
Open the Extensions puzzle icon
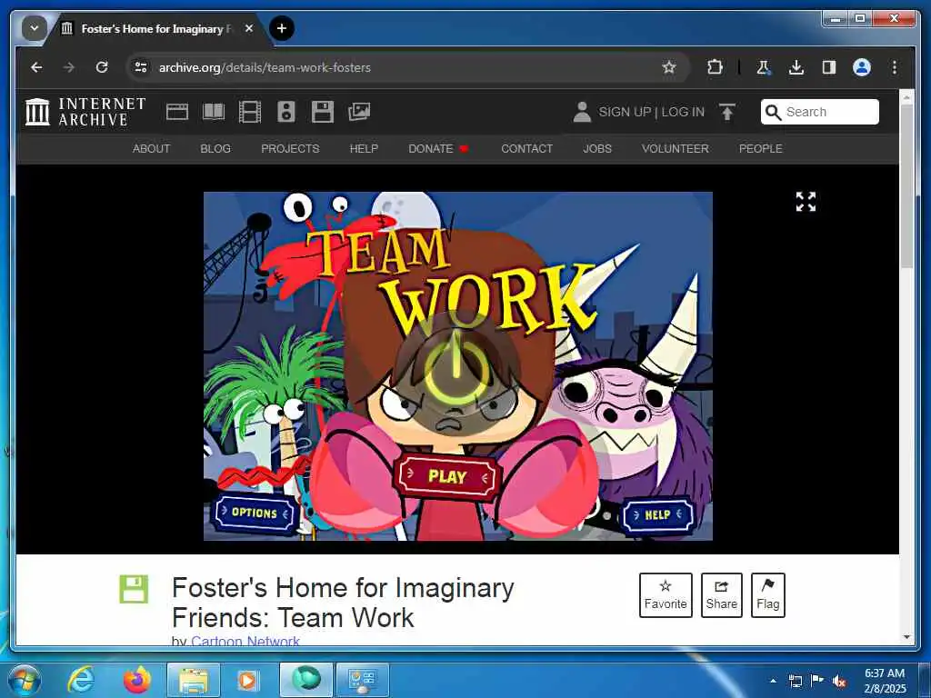[x=715, y=67]
